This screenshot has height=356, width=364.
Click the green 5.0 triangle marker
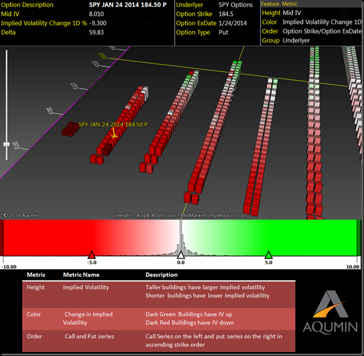(x=268, y=255)
